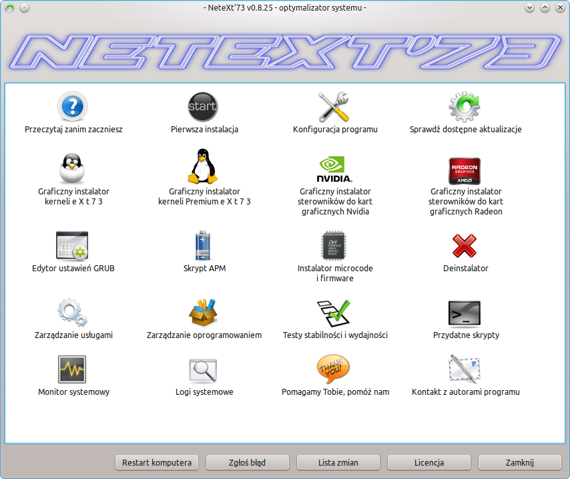Open the GRUB settings editor icon
Screen dimensions: 570x479
pyautogui.click(x=72, y=246)
